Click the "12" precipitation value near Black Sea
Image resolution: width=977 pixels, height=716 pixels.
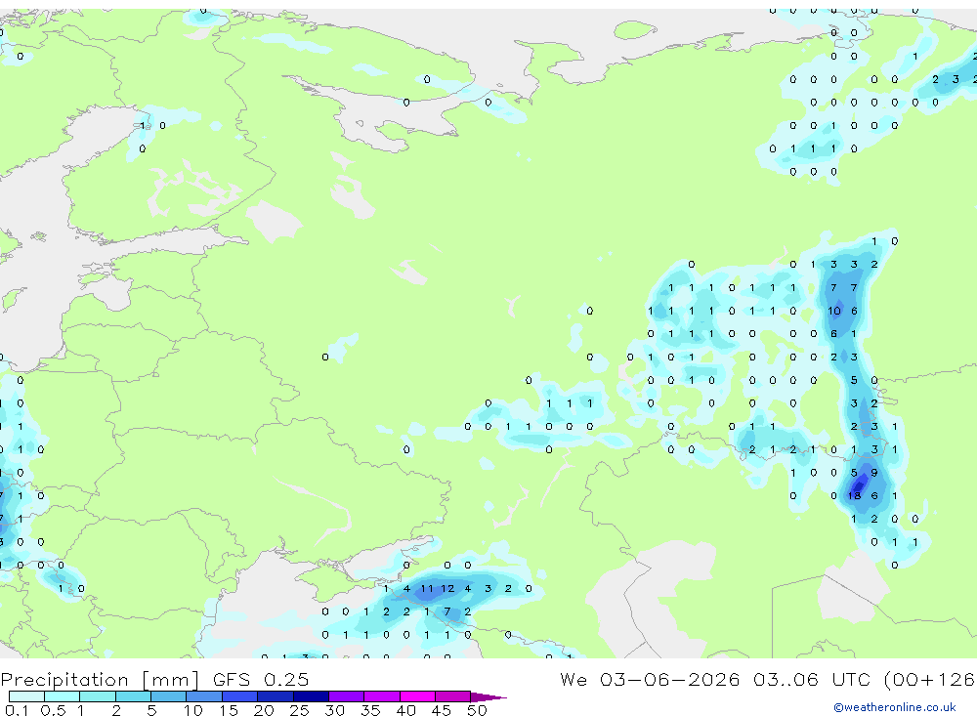(x=447, y=588)
